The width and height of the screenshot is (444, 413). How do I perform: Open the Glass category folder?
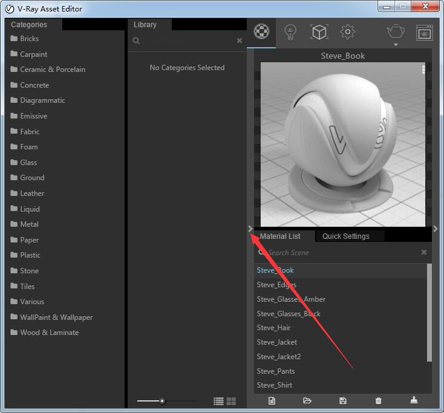[x=24, y=162]
